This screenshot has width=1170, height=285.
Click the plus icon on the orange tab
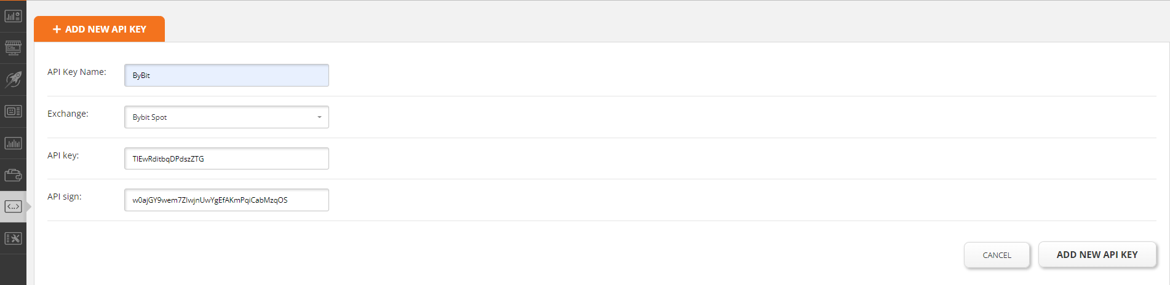(57, 29)
